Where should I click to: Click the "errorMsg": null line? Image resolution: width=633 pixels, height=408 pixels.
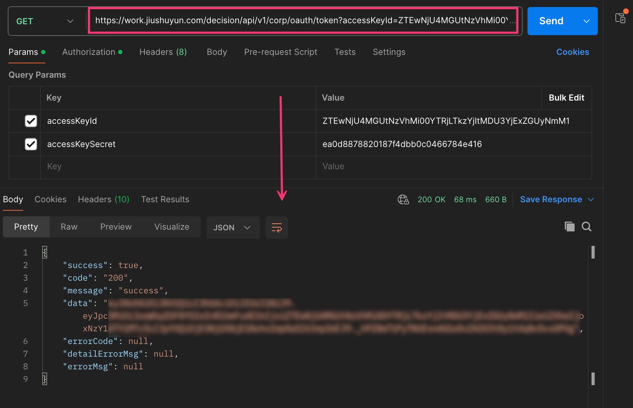coord(103,366)
